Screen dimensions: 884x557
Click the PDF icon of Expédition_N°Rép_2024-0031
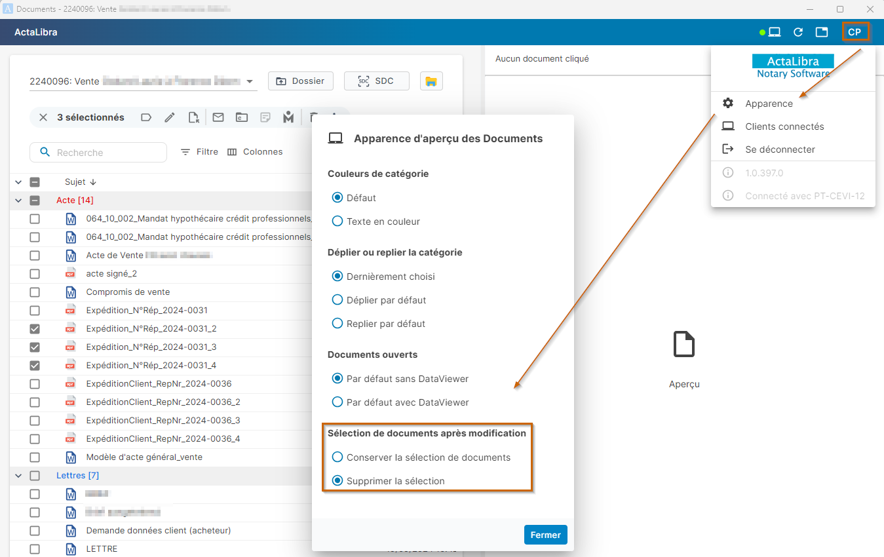coord(71,310)
